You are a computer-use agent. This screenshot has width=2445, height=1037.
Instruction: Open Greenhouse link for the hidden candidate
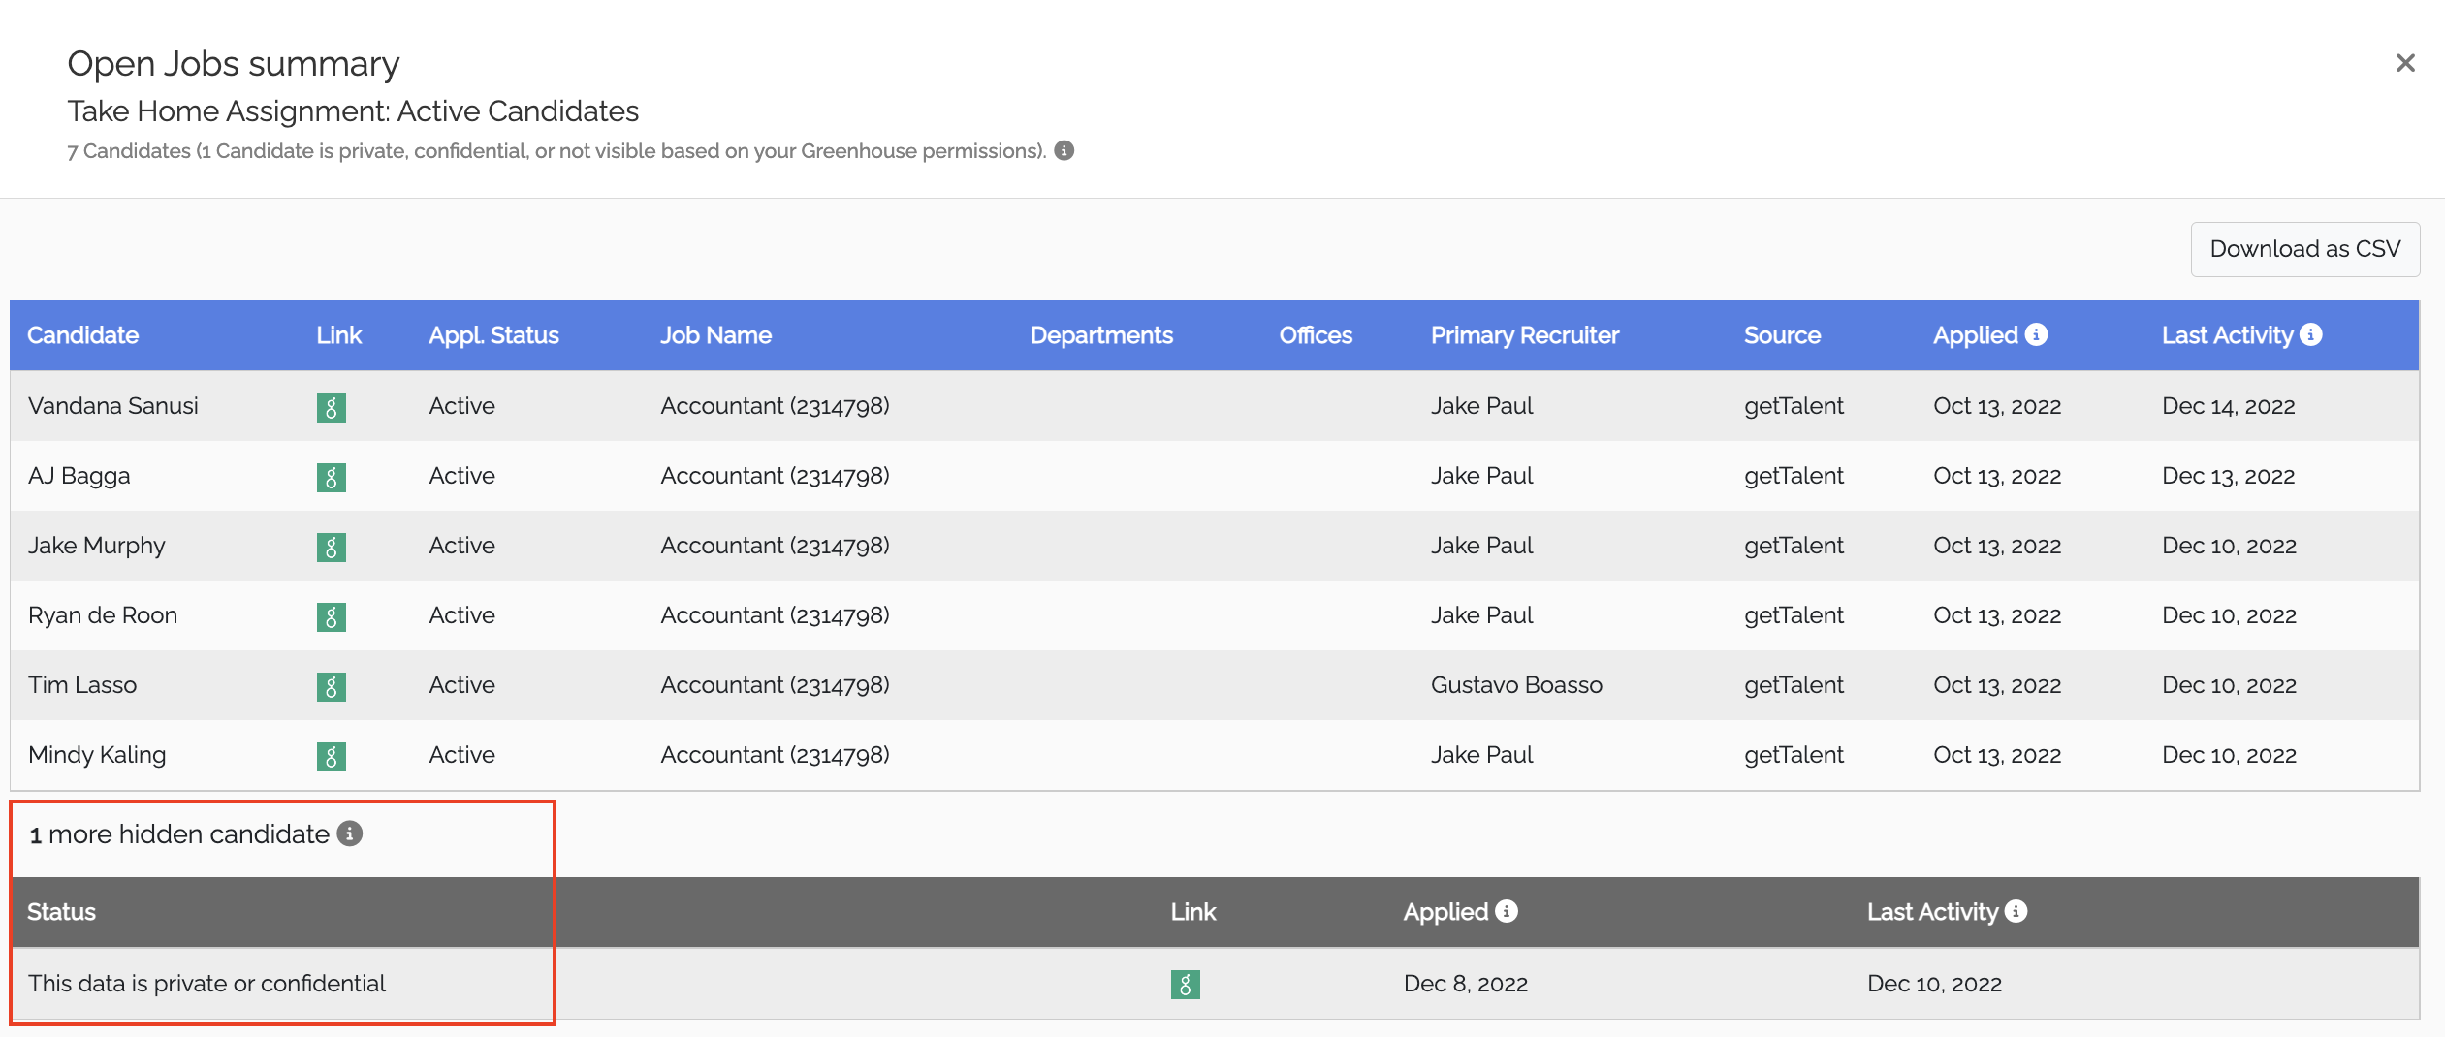point(1185,985)
